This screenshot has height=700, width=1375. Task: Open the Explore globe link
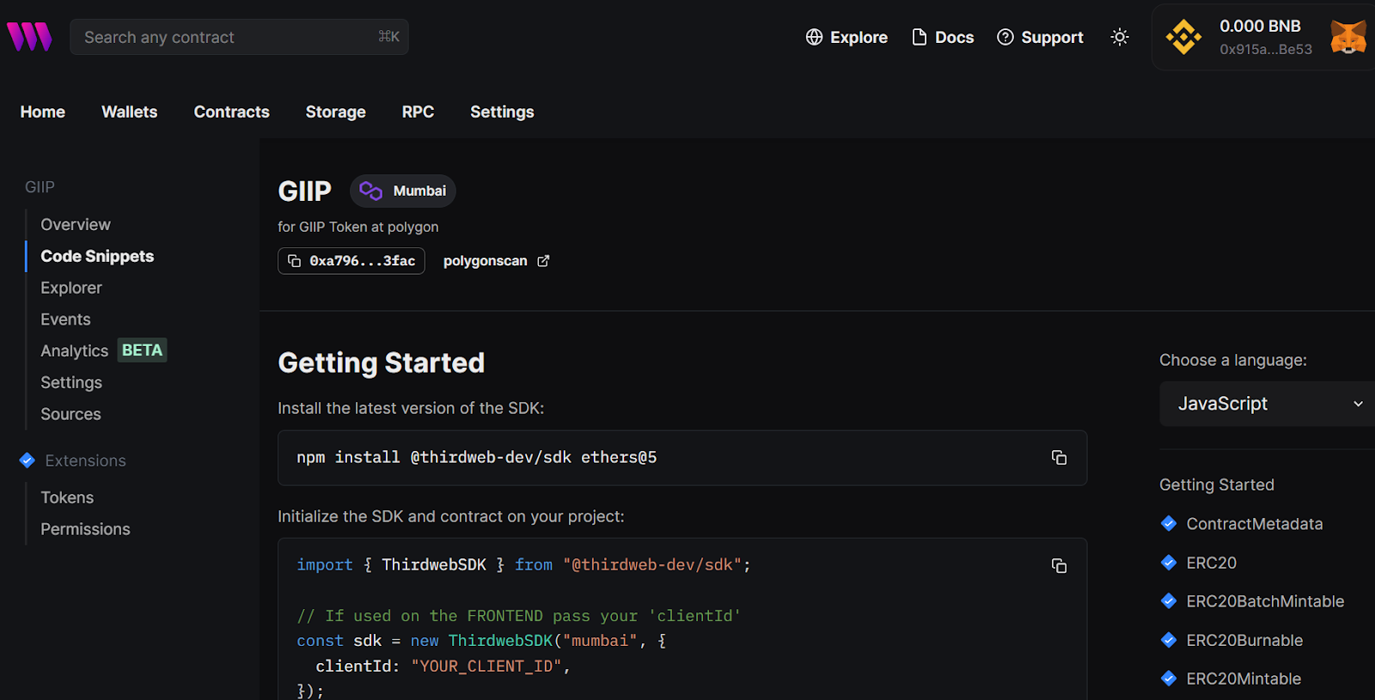pos(846,37)
